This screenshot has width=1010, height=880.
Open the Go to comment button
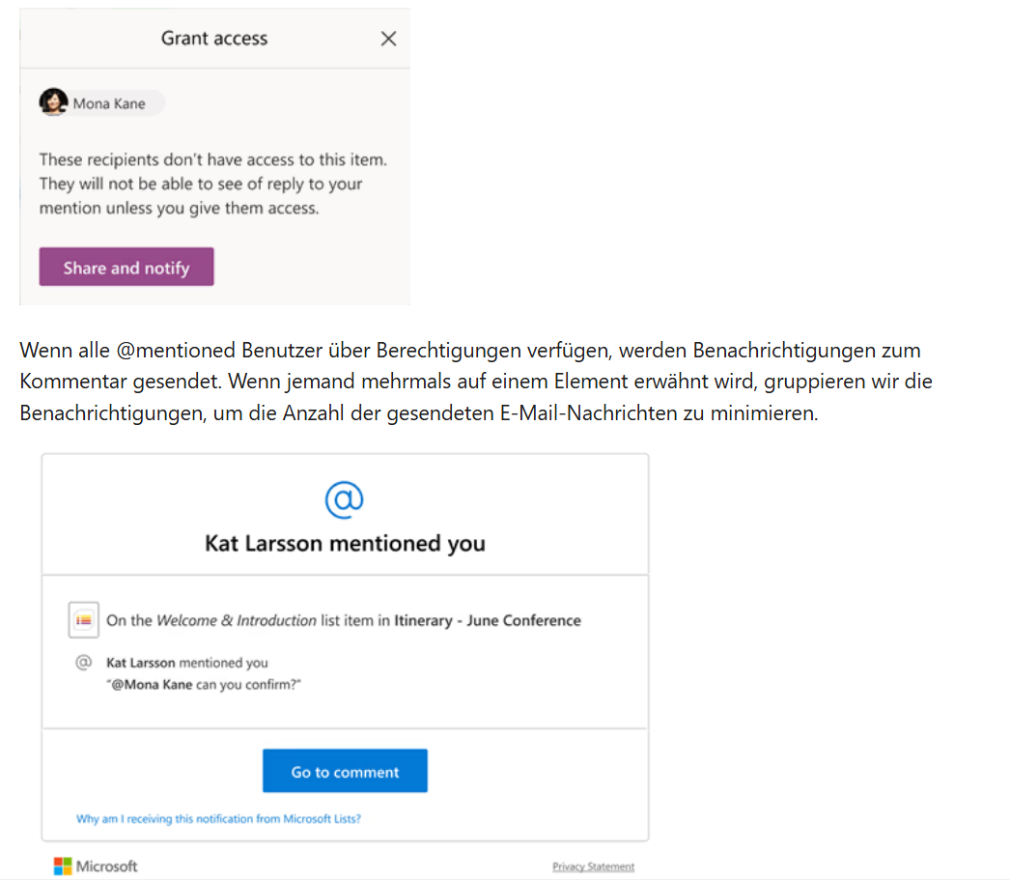(x=346, y=771)
